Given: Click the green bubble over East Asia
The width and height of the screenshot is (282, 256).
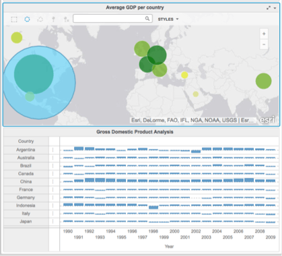Looking at the screenshot, I should click(x=264, y=81).
